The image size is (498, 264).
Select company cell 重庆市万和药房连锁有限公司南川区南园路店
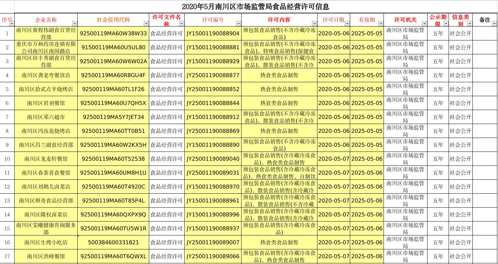(46, 47)
